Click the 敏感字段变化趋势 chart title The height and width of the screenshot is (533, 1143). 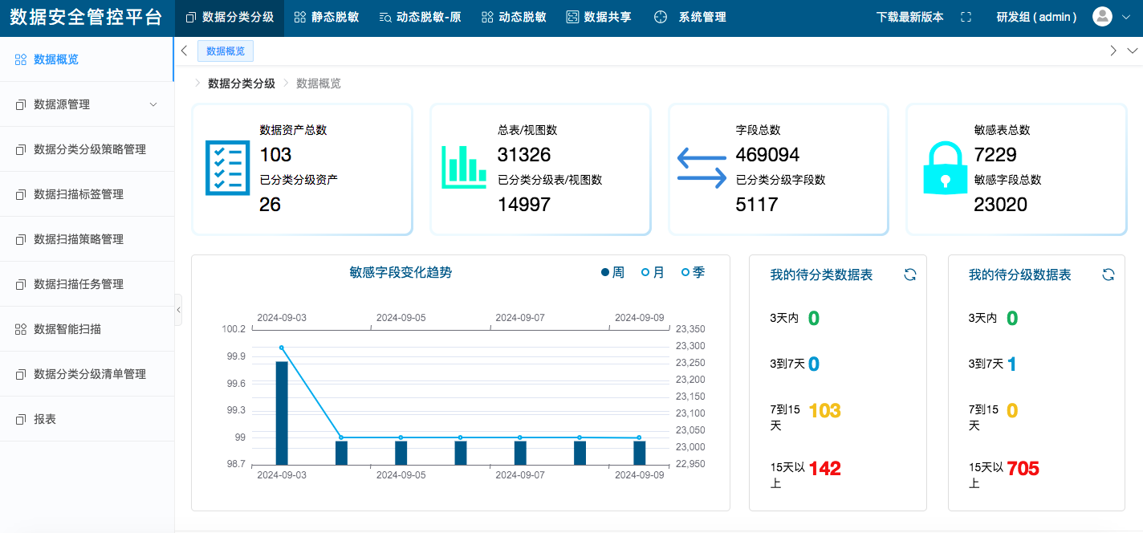click(401, 273)
